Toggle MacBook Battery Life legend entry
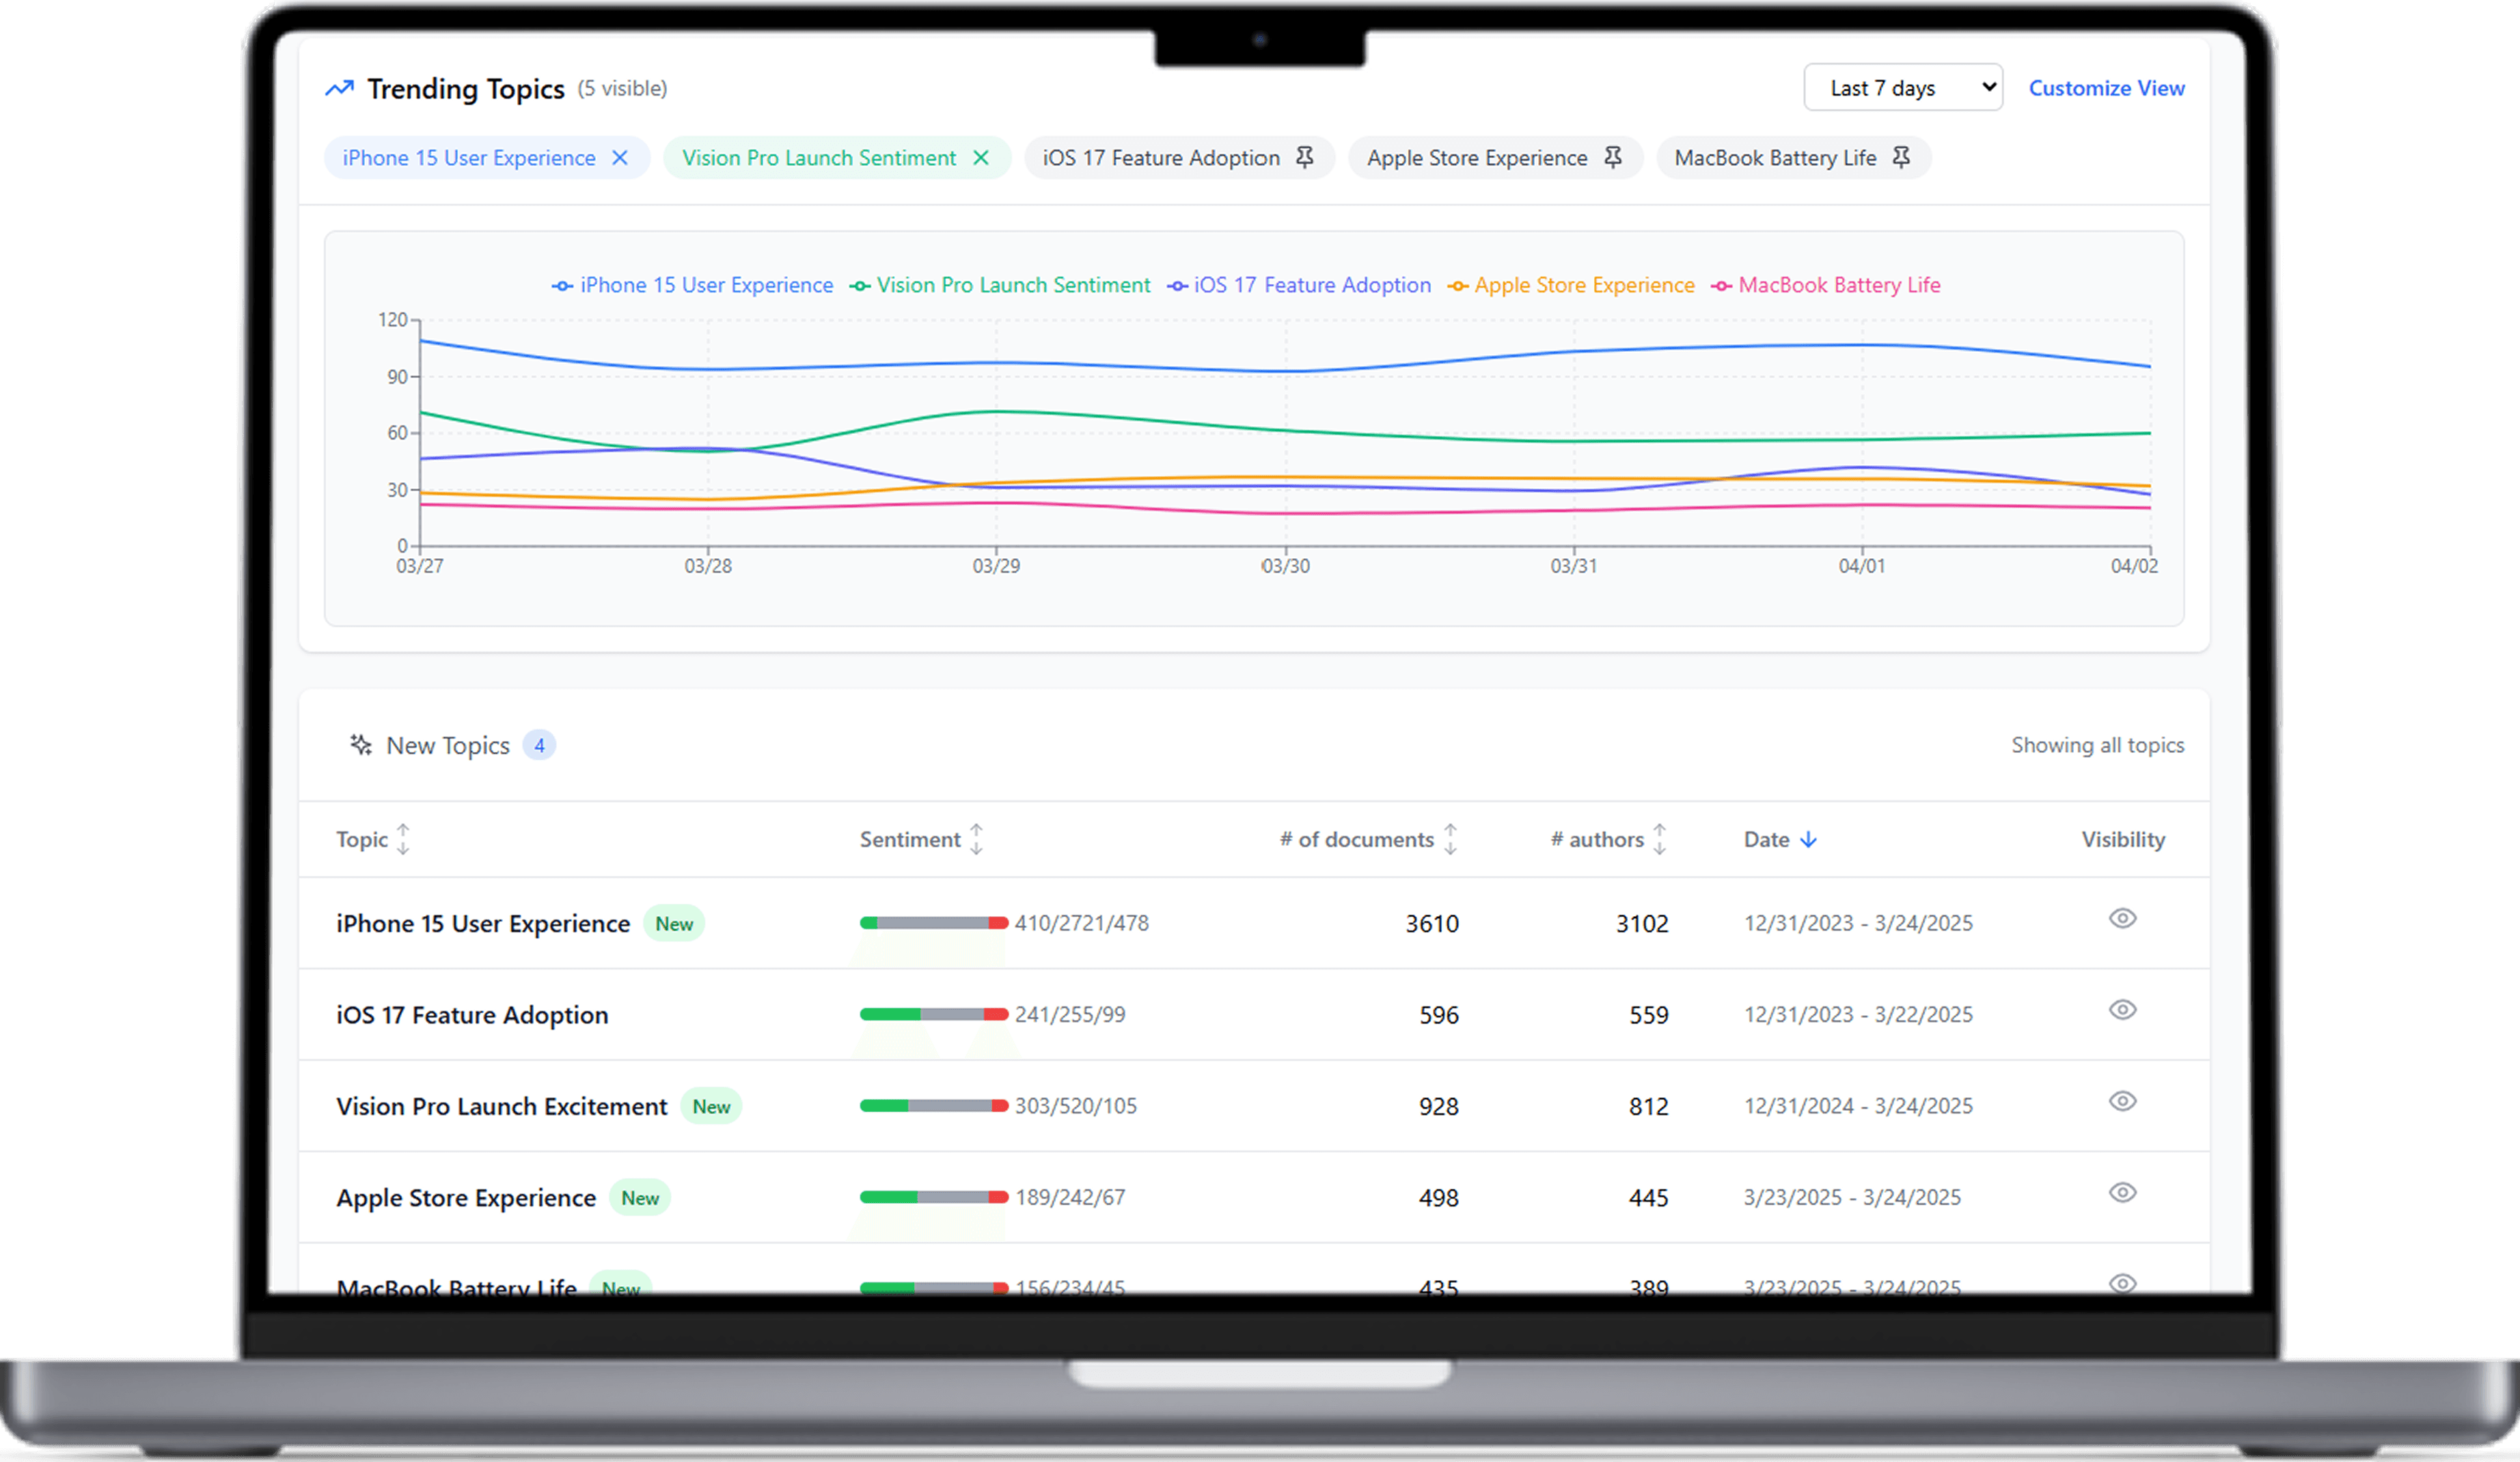 (1826, 285)
